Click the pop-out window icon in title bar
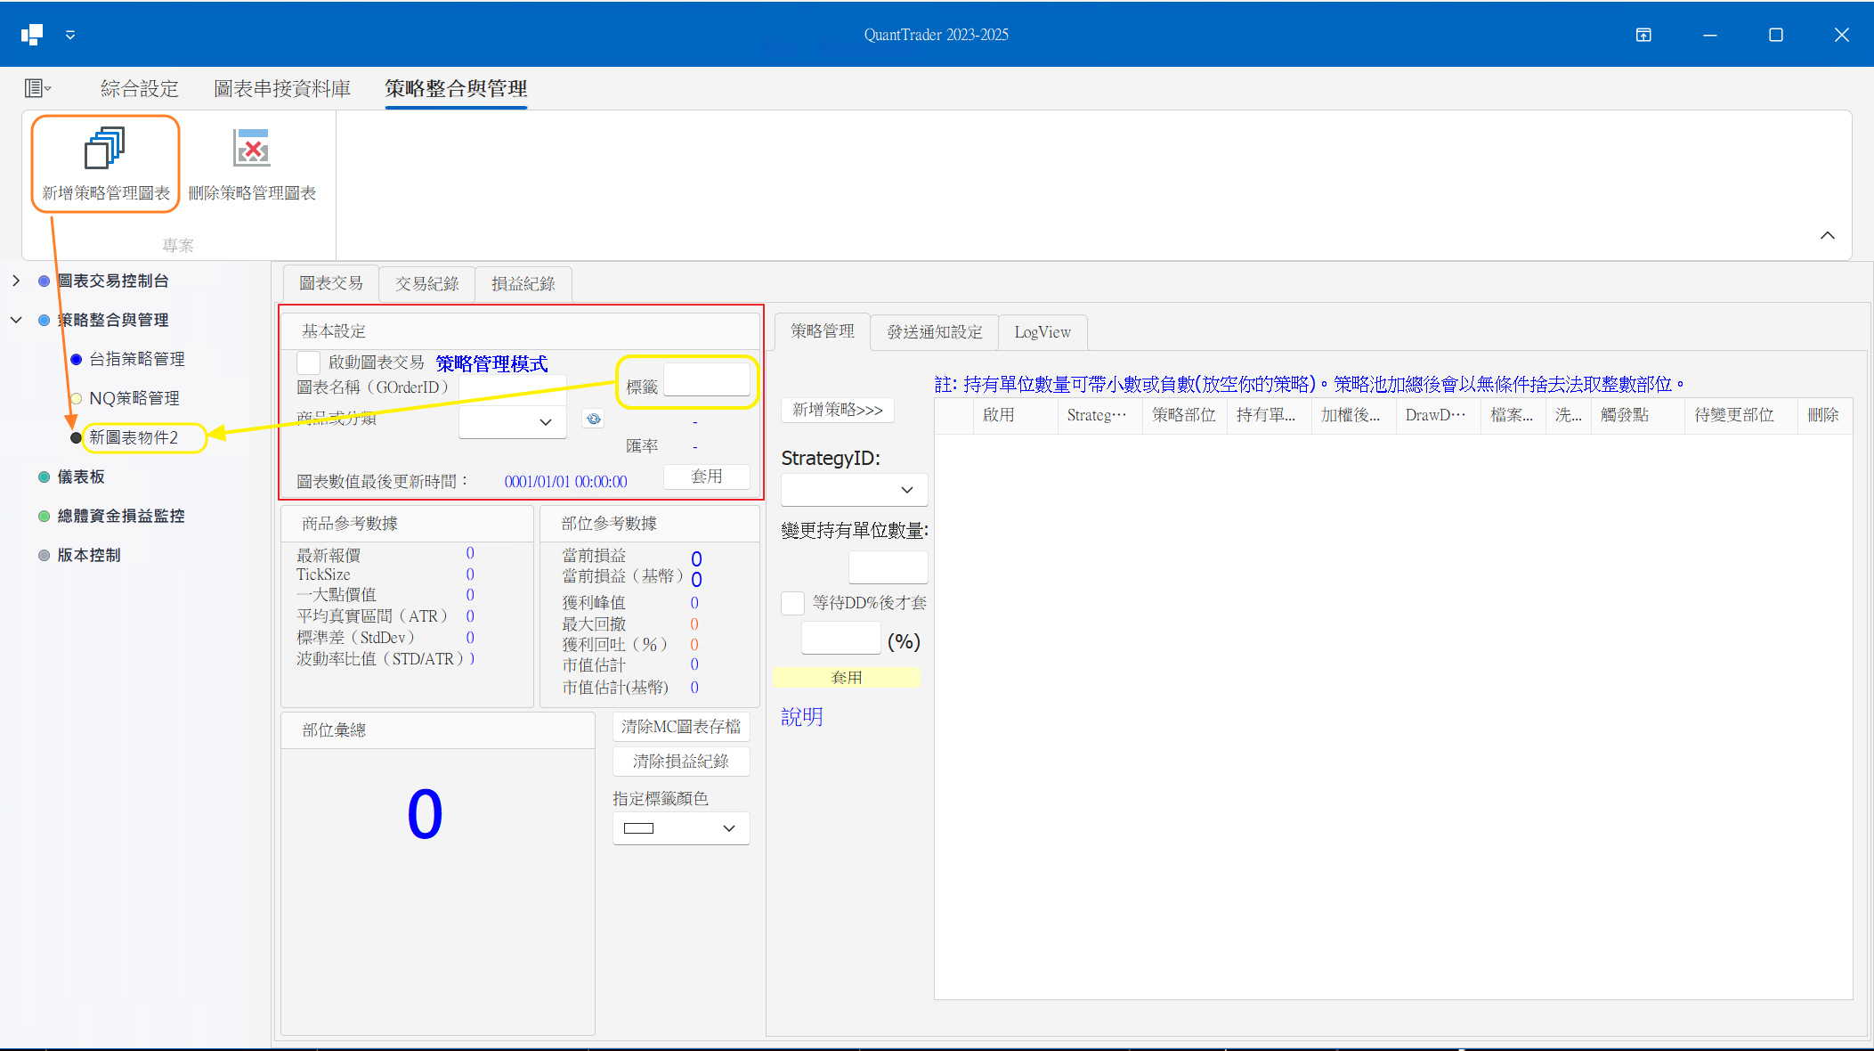Image resolution: width=1874 pixels, height=1051 pixels. tap(1643, 35)
